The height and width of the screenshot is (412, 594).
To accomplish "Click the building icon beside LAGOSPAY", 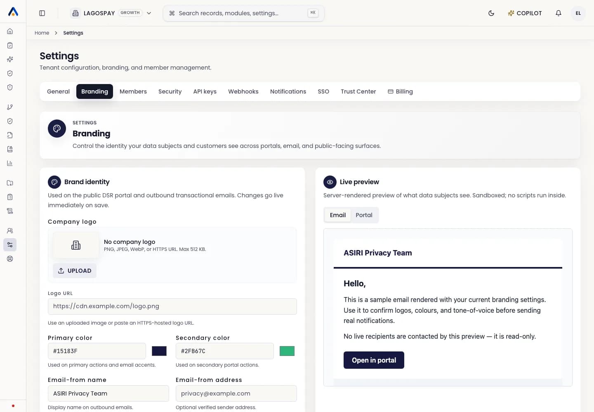I will point(75,13).
